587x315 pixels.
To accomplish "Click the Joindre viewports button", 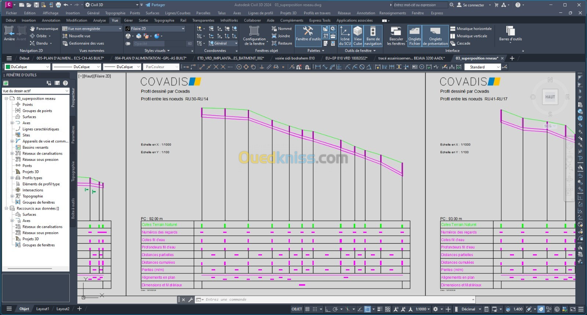I will click(281, 36).
